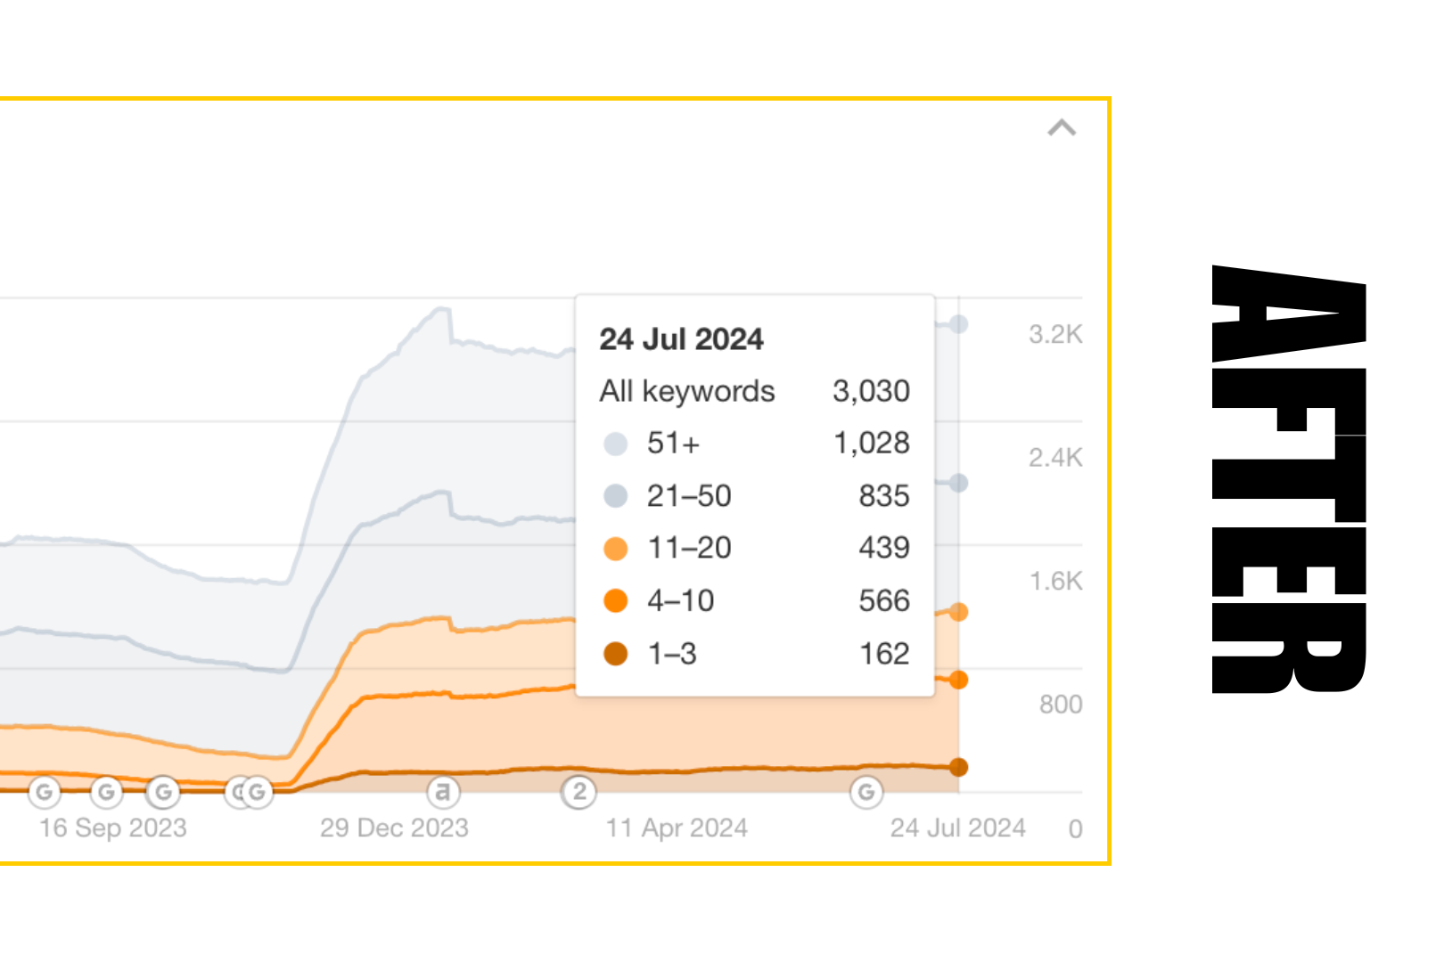1444x962 pixels.
Task: Click the numbered "2" timeline marker
Action: 579,791
